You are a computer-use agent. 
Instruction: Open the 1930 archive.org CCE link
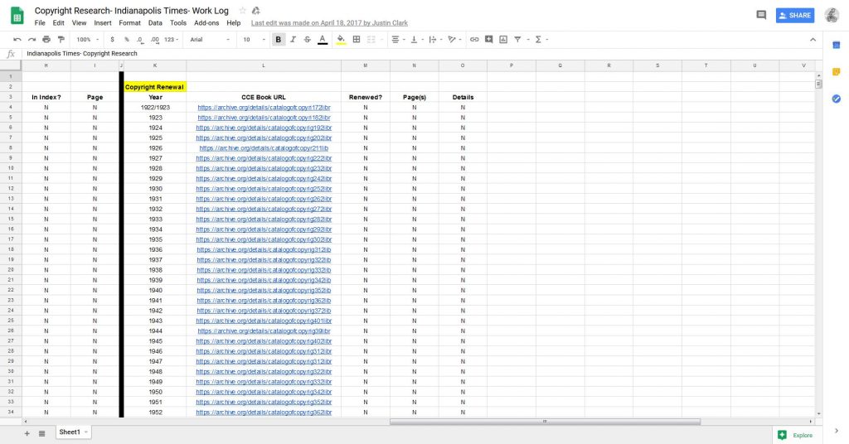[264, 189]
